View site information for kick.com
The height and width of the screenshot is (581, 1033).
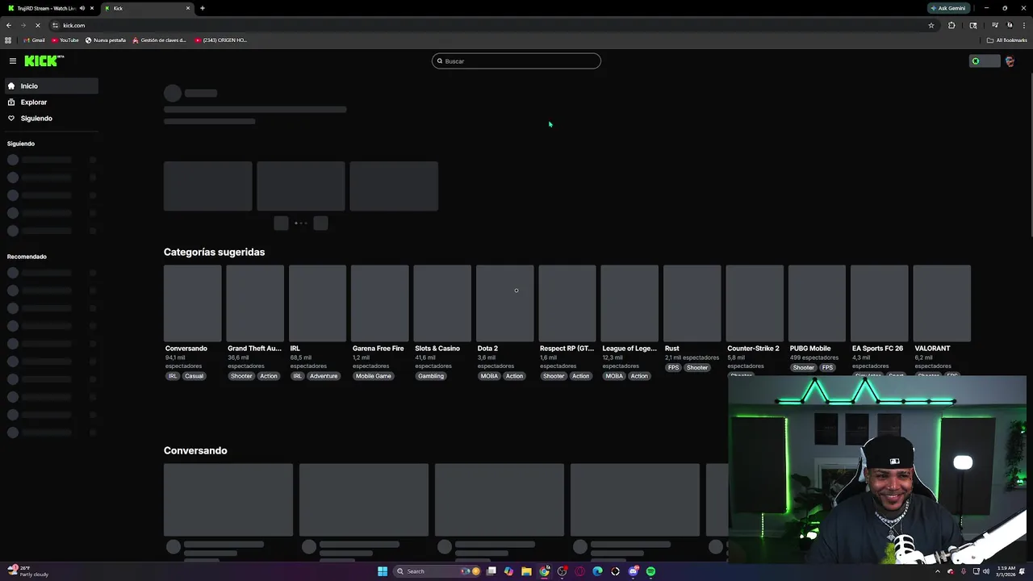(x=55, y=25)
